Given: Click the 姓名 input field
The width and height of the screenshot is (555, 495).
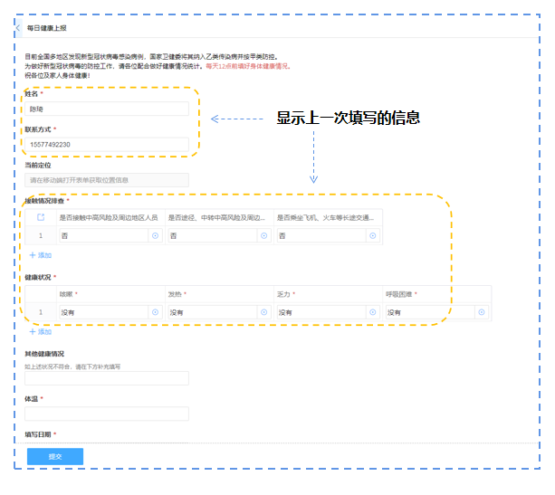Looking at the screenshot, I should click(107, 109).
